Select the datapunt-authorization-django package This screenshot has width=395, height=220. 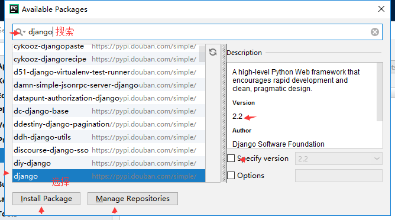click(x=109, y=98)
